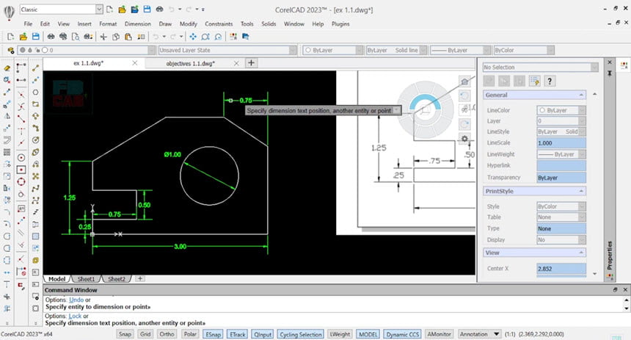Select the Text tool in left toolbar
Viewport: 631px width, 340px height.
(7, 284)
